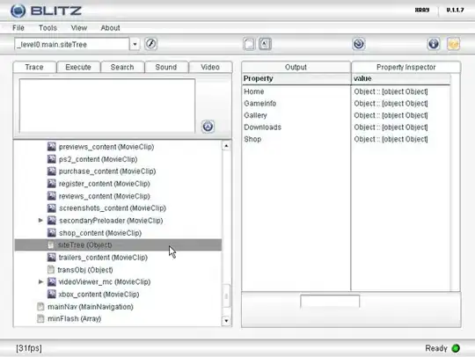Open the _level0.main.siteTree path dropdown
The width and height of the screenshot is (475, 357).
tap(135, 44)
